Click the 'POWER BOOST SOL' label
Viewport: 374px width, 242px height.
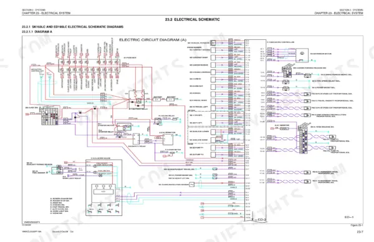324,87
